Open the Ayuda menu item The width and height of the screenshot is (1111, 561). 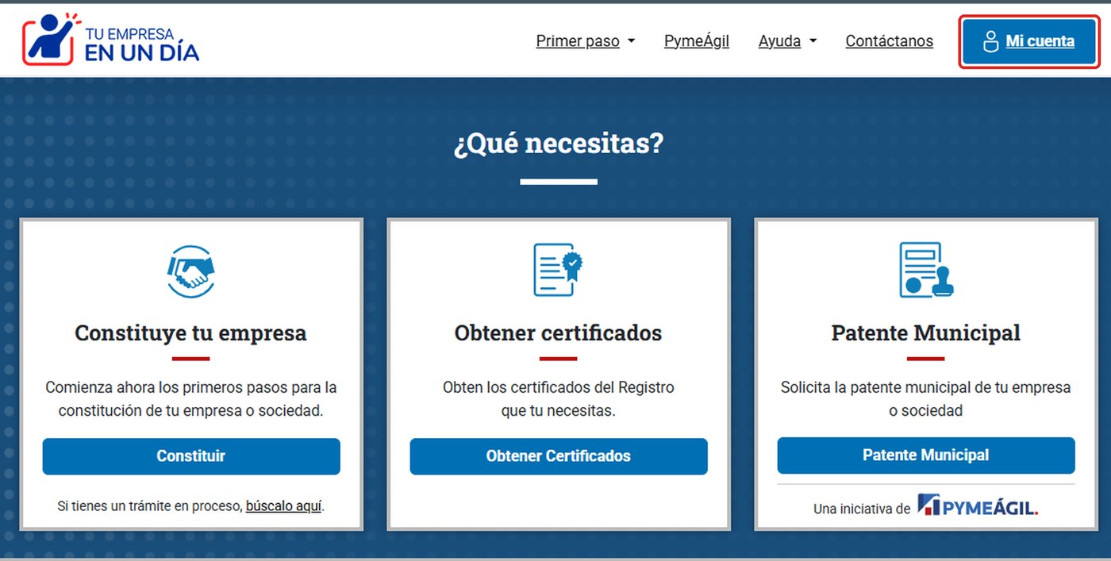point(787,41)
